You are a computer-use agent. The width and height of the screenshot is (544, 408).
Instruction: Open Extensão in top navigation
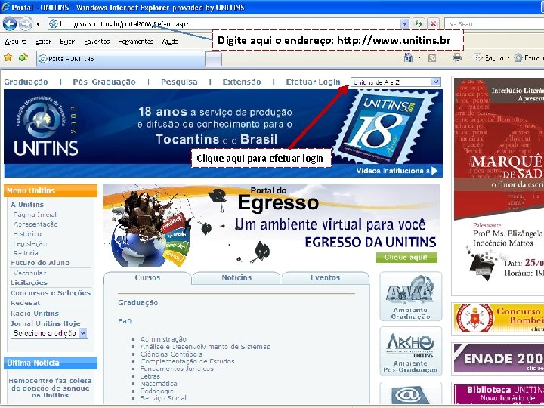[242, 82]
